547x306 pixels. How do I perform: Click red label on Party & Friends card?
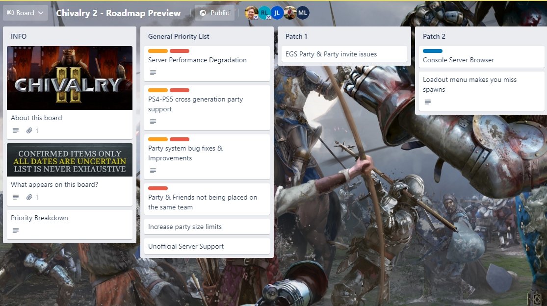pos(158,188)
